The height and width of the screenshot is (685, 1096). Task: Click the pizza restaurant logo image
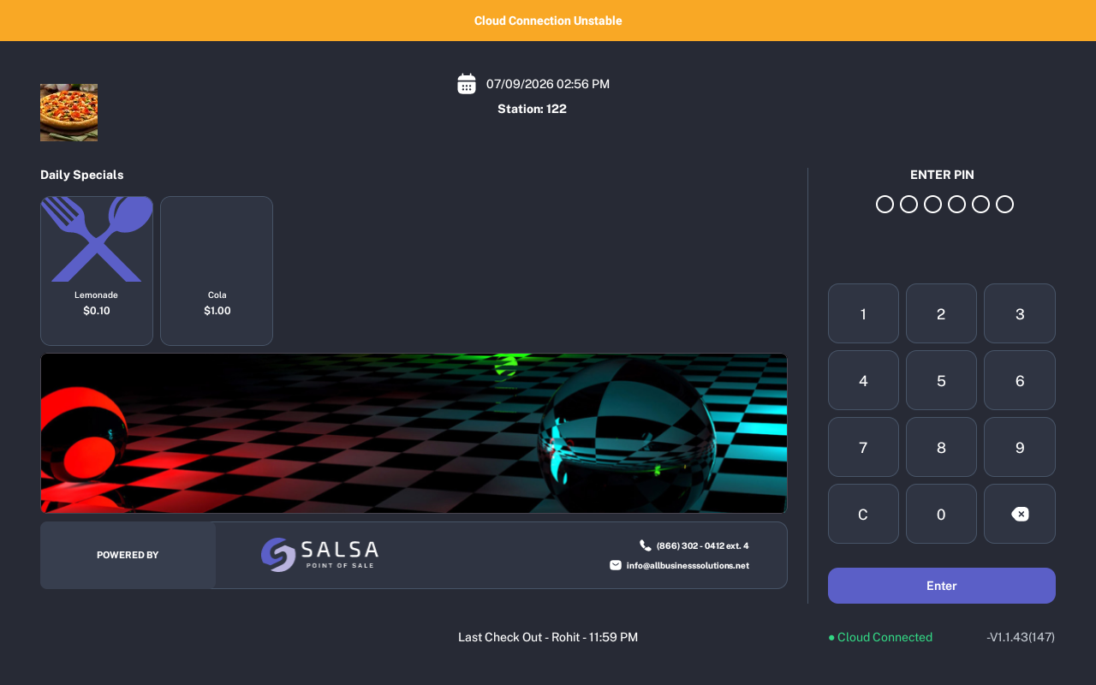pyautogui.click(x=68, y=112)
